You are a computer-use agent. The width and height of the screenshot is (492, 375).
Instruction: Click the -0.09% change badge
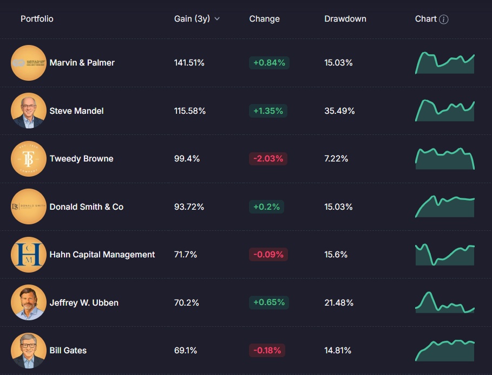(x=268, y=254)
